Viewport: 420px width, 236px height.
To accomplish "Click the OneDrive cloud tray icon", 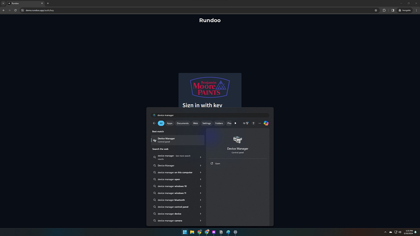I will pyautogui.click(x=391, y=232).
